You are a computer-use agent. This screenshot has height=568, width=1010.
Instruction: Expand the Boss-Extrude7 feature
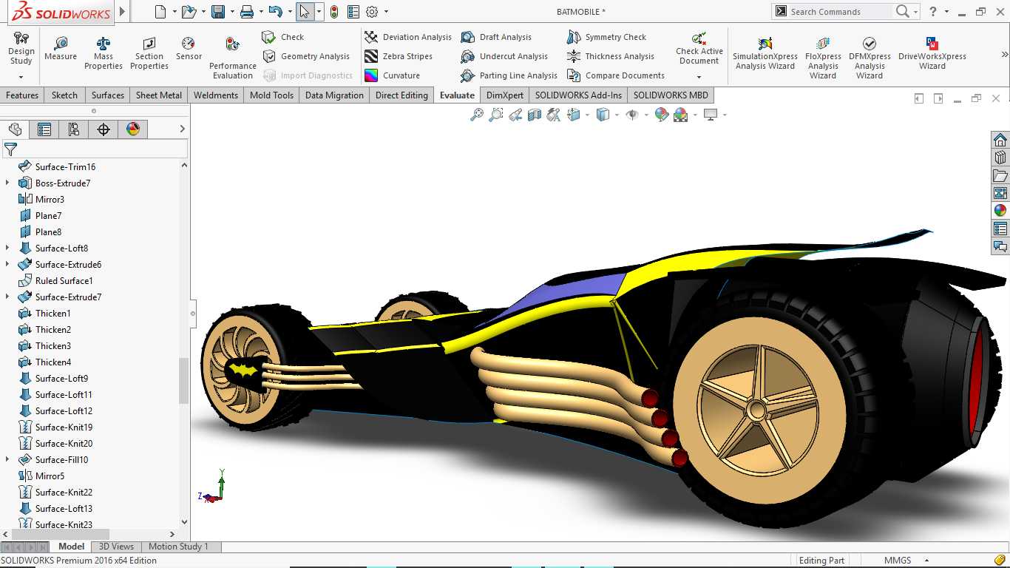click(8, 183)
